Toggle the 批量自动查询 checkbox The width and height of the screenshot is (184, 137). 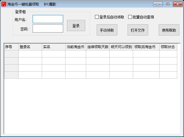(x=130, y=17)
